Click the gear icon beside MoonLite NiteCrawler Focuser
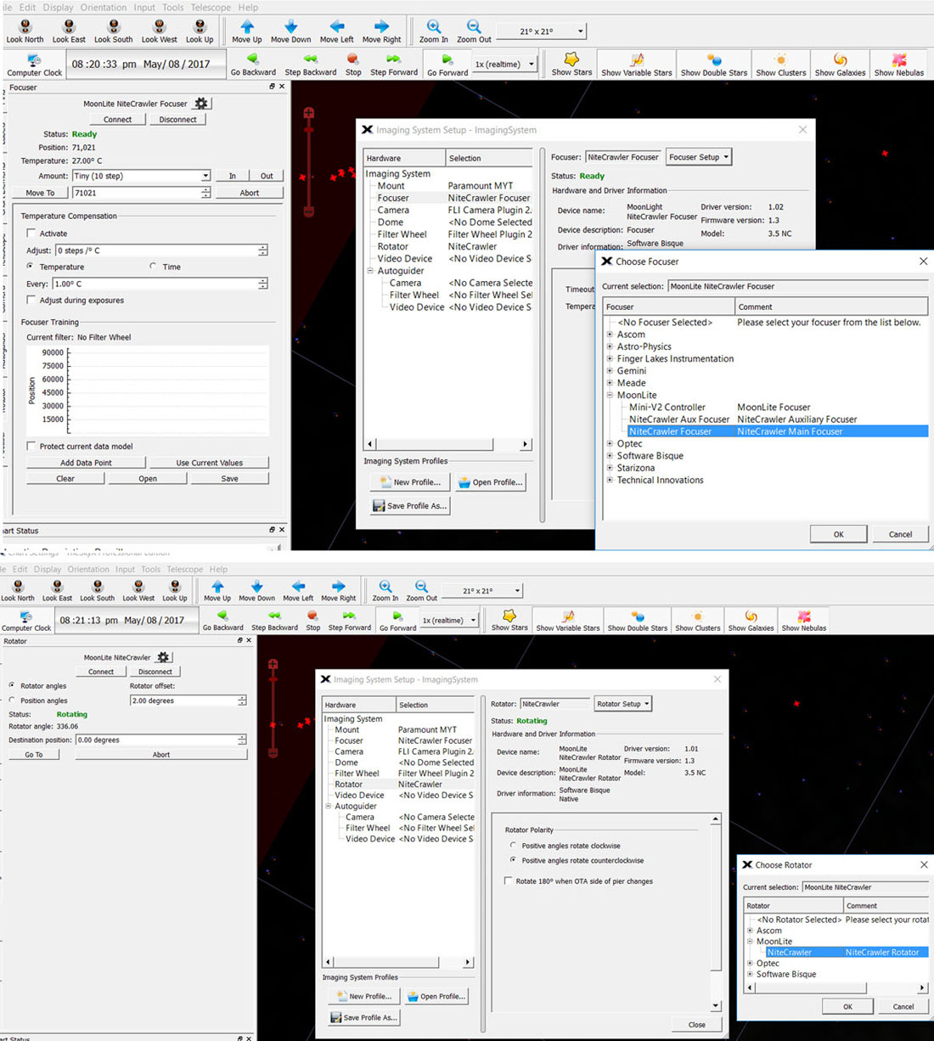This screenshot has height=1041, width=934. click(200, 104)
